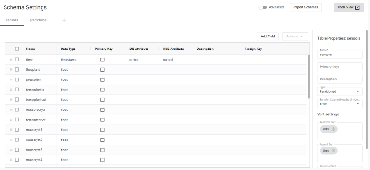Remove the time chip from Interval Sort
The height and width of the screenshot is (170, 370).
point(333,151)
